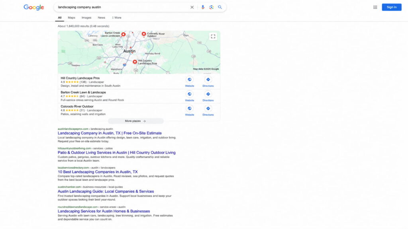The image size is (408, 229).
Task: Expand the map to fullscreen
Action: click(213, 36)
